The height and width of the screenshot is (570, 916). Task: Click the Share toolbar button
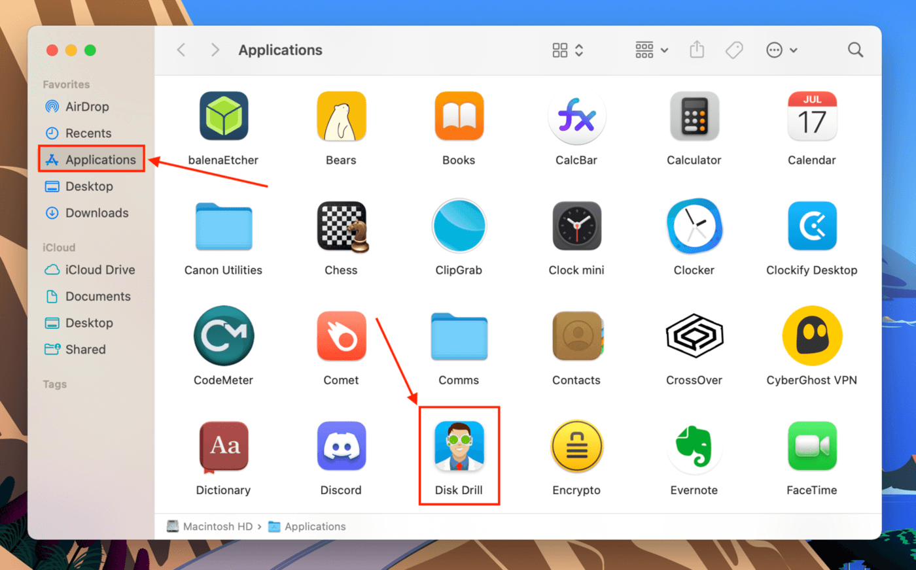(697, 50)
